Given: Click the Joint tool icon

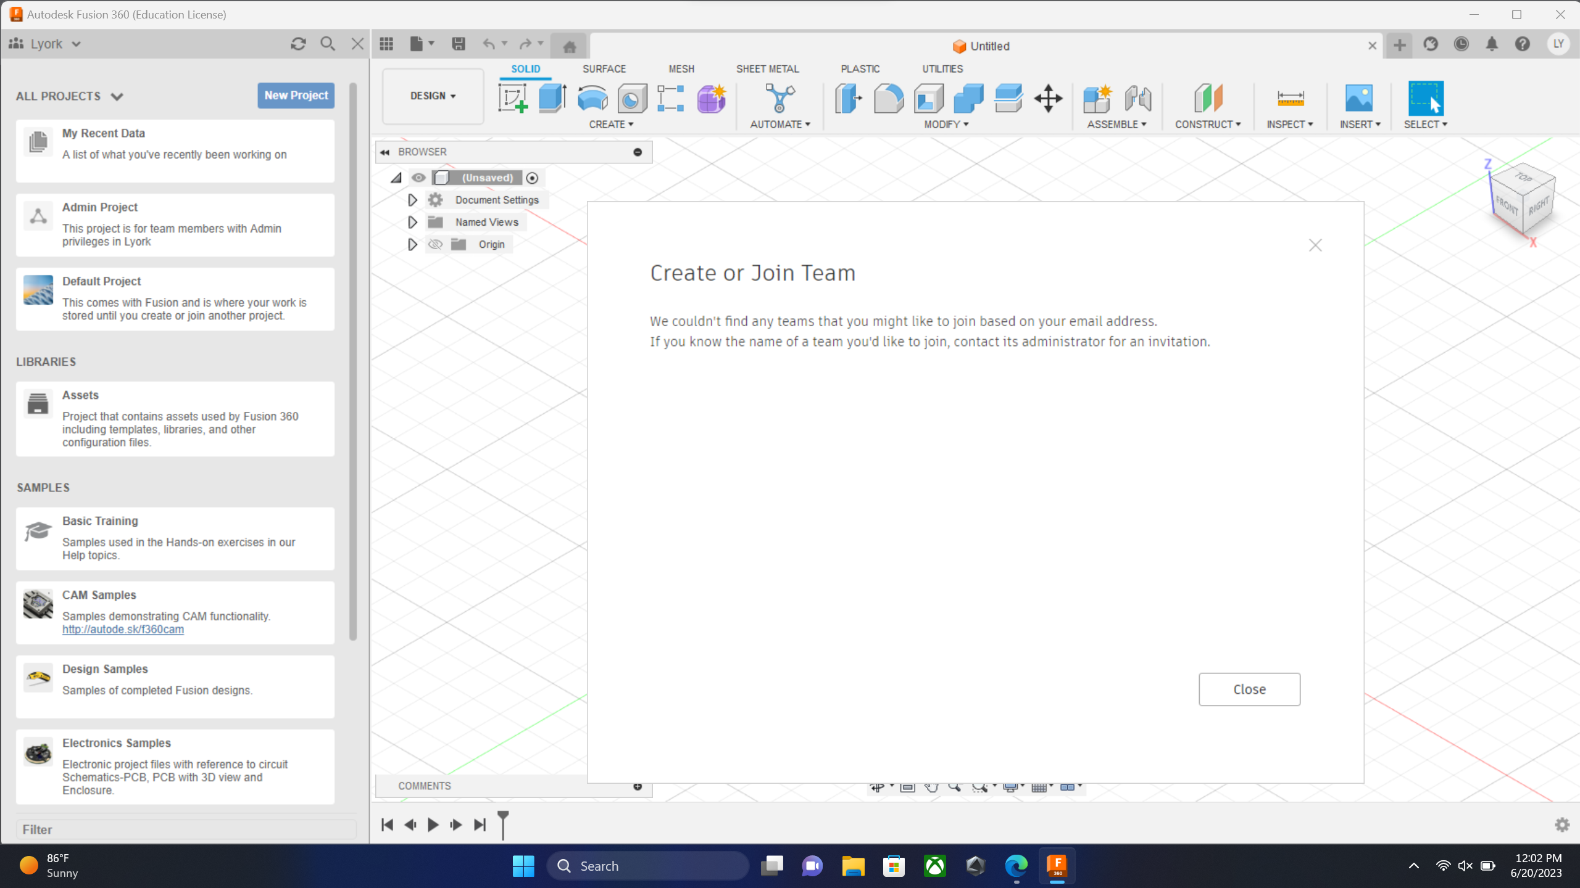Looking at the screenshot, I should pos(1137,99).
